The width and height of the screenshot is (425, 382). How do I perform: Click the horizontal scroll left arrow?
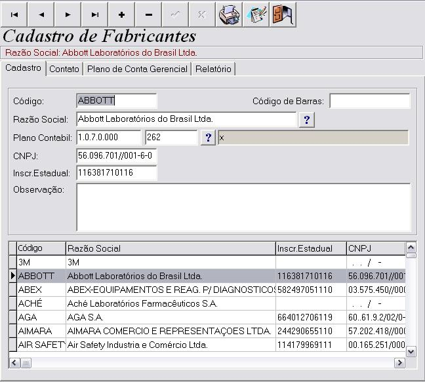[14, 363]
